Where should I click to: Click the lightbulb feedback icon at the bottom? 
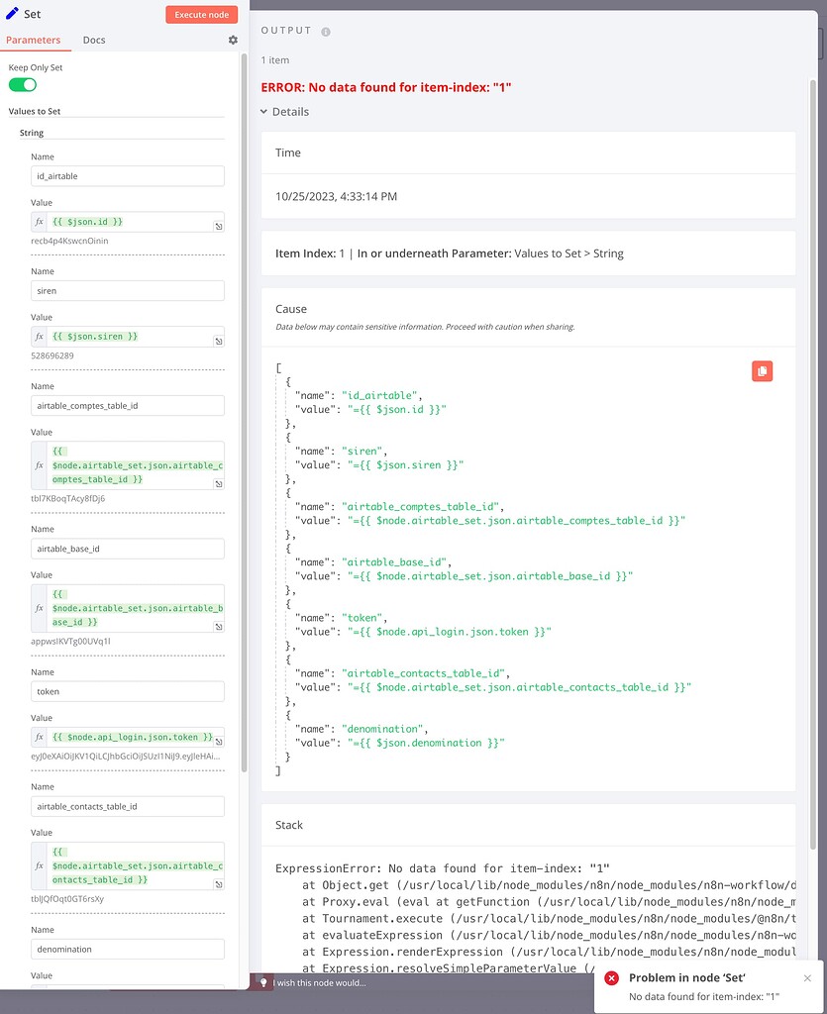pos(263,982)
